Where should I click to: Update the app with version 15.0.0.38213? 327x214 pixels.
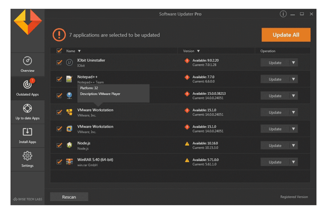click(x=275, y=96)
